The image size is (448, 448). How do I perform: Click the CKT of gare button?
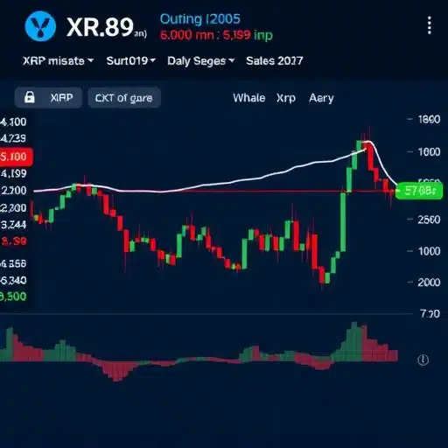tap(124, 98)
